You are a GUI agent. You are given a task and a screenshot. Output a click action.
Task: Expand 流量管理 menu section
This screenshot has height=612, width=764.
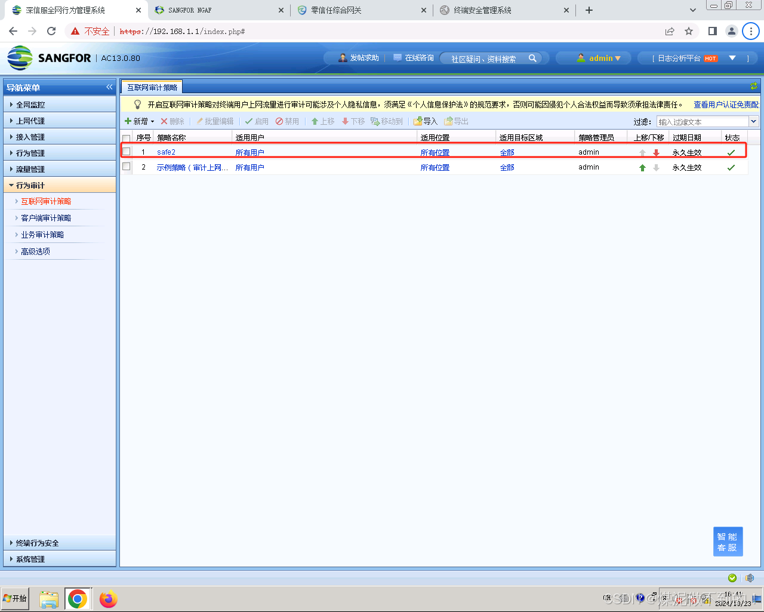pos(60,169)
